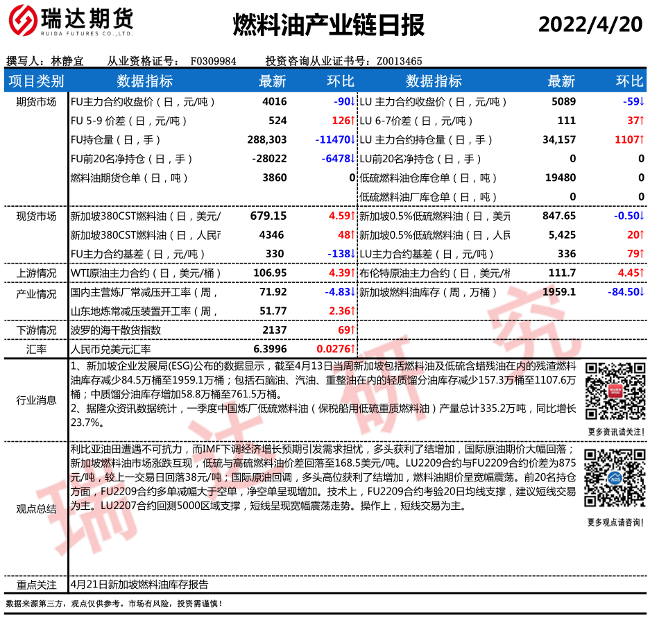650x618 pixels.
Task: Select the 现货市场 category cell
Action: pyautogui.click(x=35, y=216)
